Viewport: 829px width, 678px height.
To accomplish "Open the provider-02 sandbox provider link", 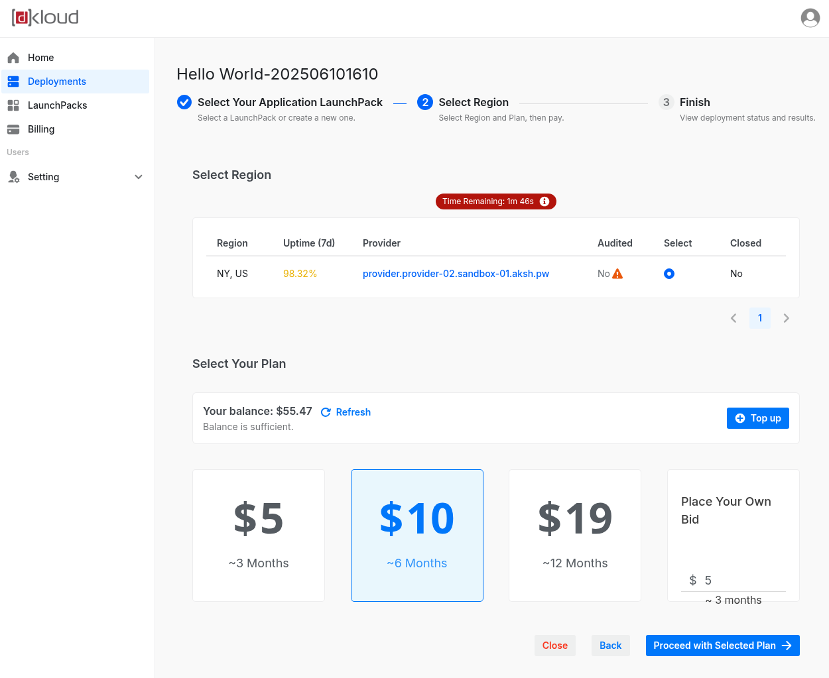I will pyautogui.click(x=456, y=274).
